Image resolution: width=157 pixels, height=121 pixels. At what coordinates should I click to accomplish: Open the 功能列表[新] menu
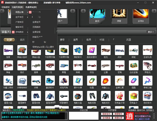click(18, 7)
